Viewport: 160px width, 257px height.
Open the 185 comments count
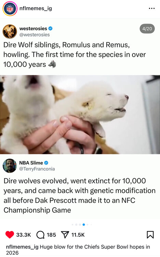[x=51, y=235]
